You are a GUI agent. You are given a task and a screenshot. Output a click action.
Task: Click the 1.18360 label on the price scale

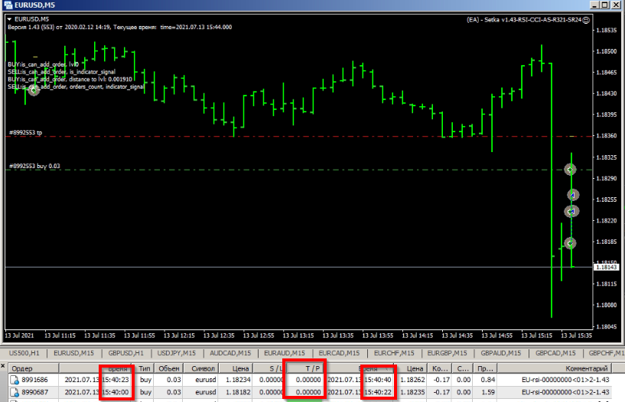(607, 136)
